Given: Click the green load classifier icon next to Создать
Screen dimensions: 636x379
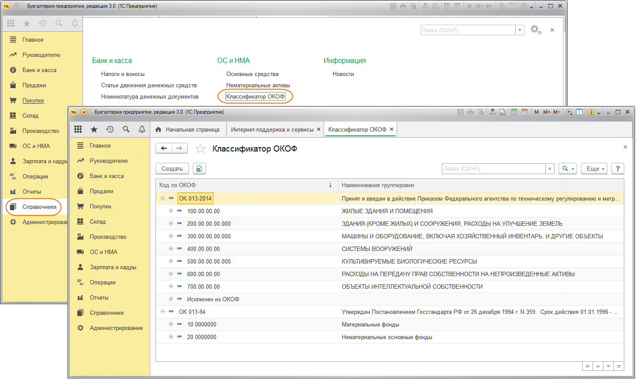Looking at the screenshot, I should tap(199, 168).
